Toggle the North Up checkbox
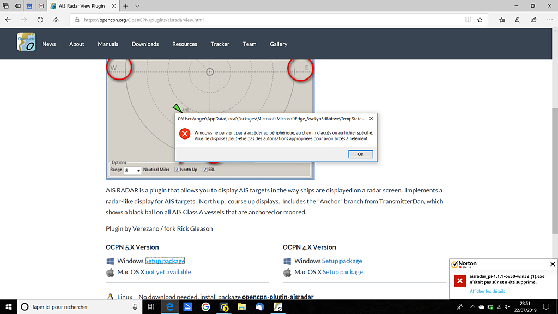The image size is (558, 314). [x=177, y=170]
